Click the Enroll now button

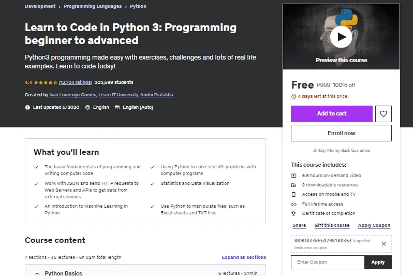(341, 133)
